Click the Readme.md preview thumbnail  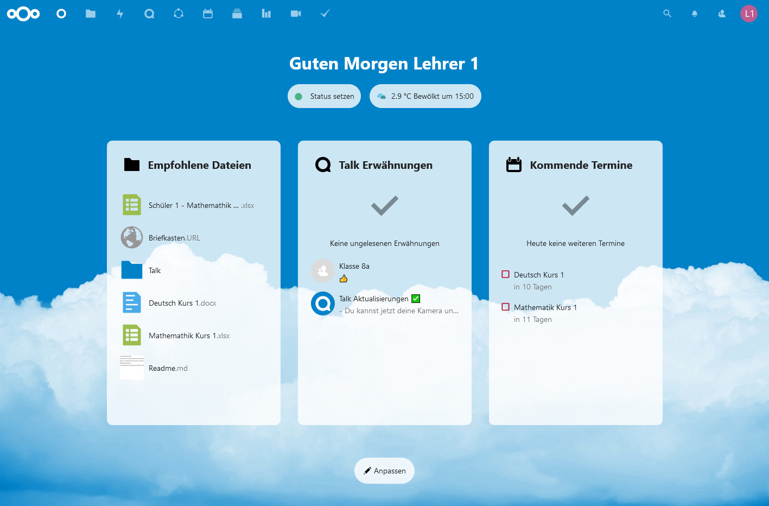(x=132, y=368)
